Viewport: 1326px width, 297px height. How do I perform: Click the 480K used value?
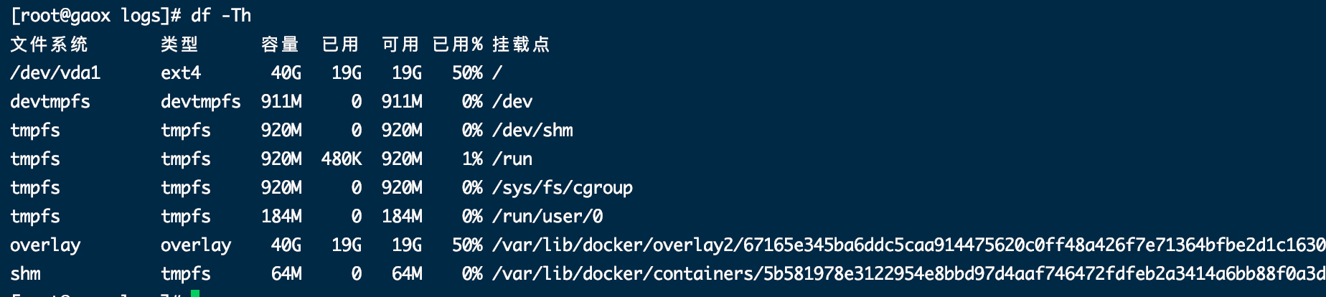pyautogui.click(x=342, y=159)
